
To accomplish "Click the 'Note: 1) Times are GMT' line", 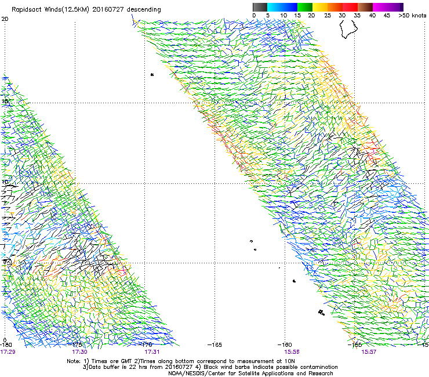I will [181, 361].
